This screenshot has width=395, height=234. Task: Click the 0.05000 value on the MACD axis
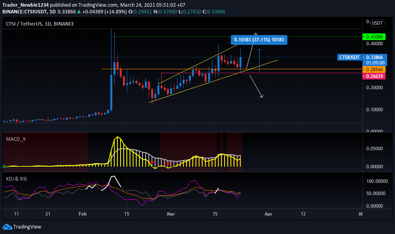coord(374,148)
